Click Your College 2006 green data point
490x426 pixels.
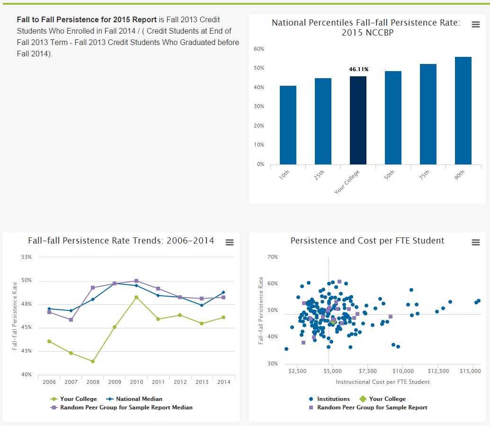tap(49, 341)
